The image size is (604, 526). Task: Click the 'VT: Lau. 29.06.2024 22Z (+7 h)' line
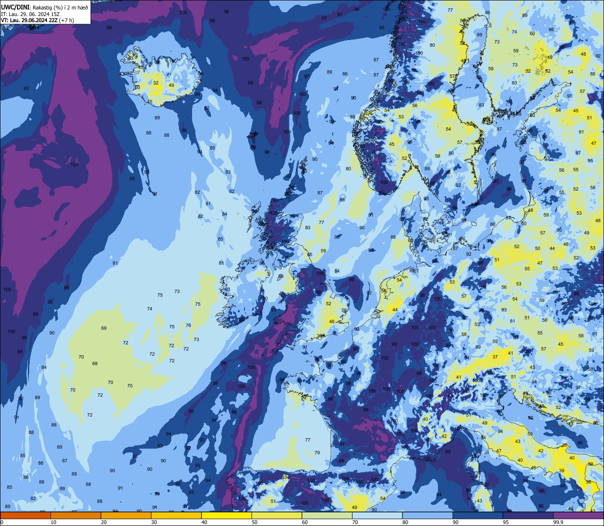coord(37,20)
